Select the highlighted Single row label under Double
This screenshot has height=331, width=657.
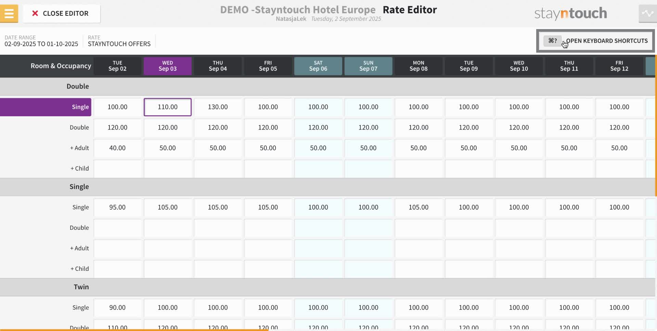(46, 107)
